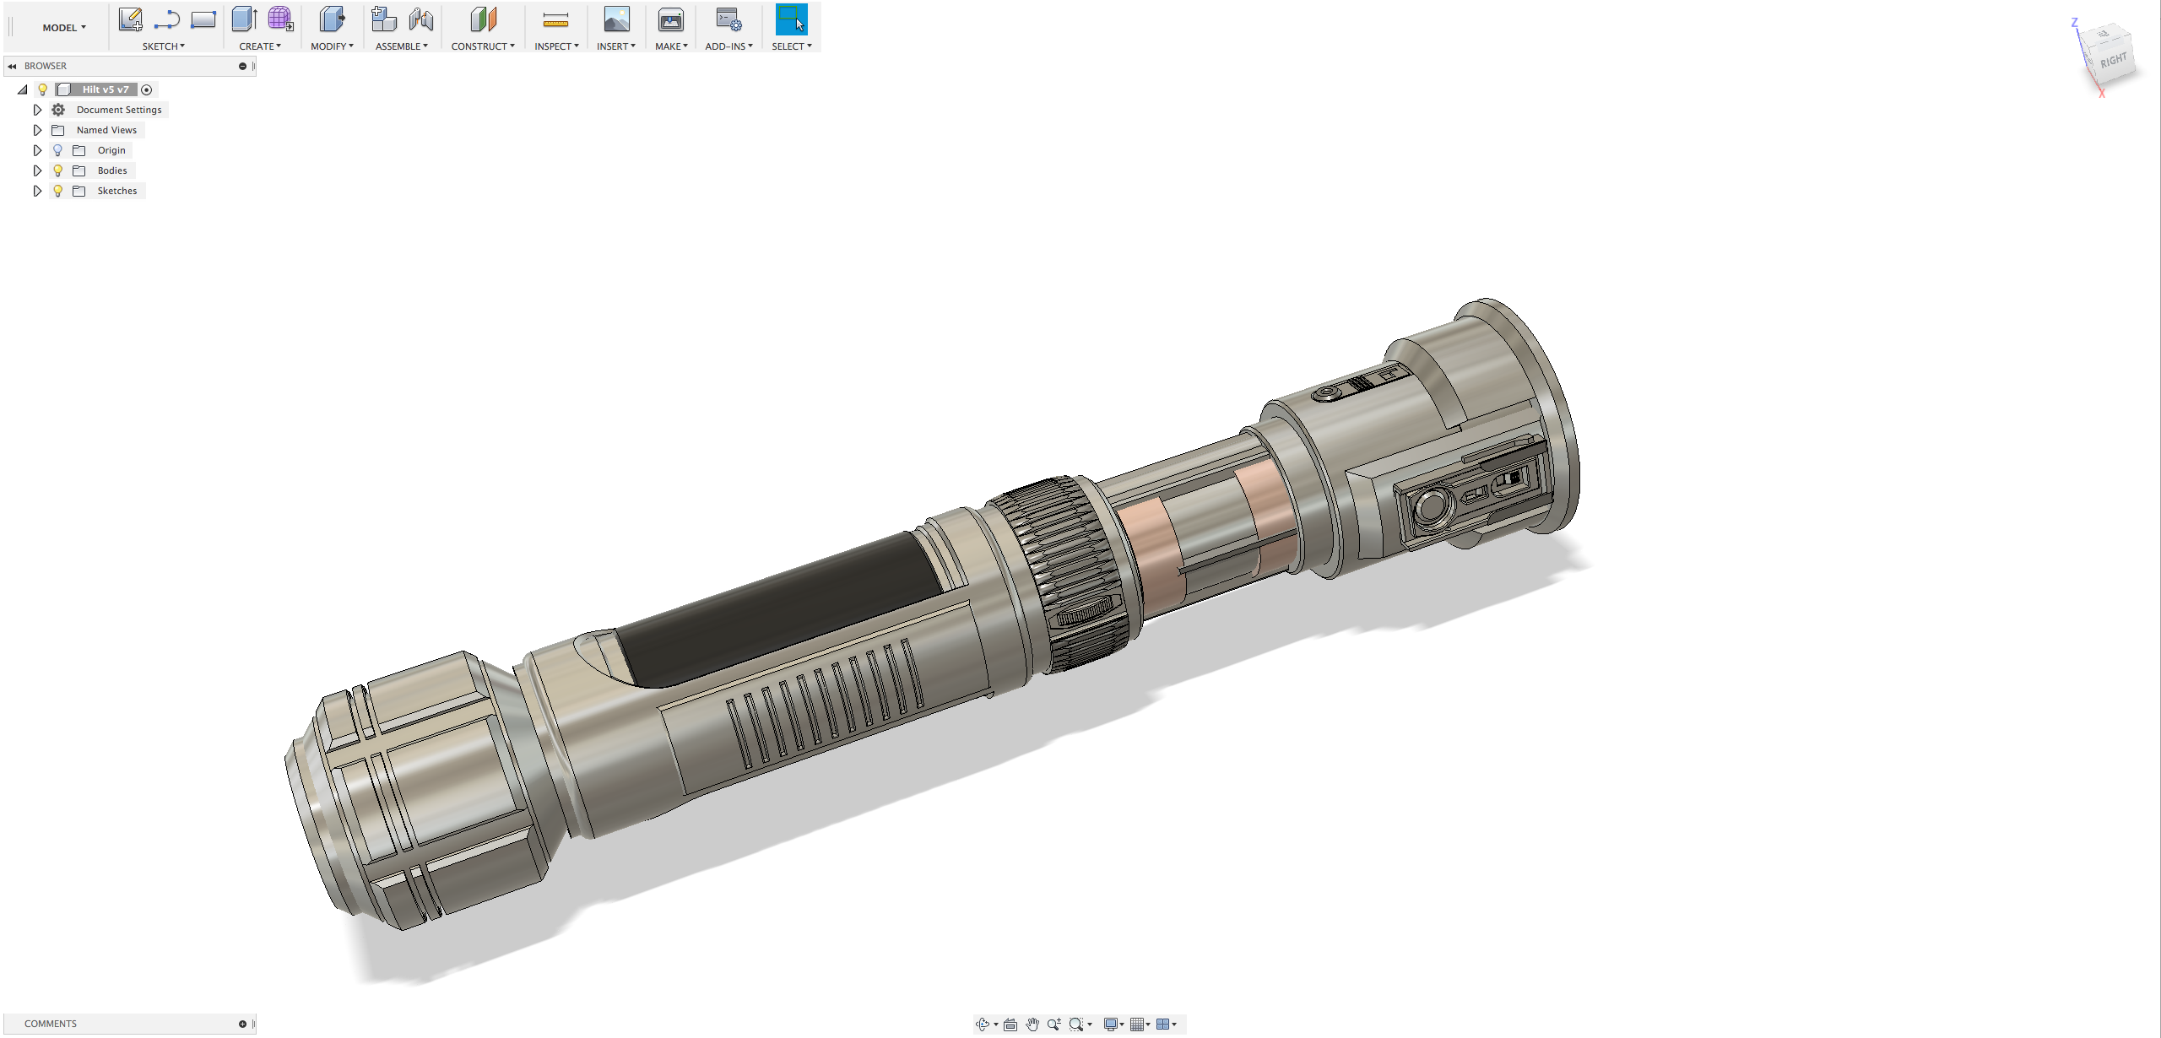Screen dimensions: 2161x1038
Task: Activate the Select window tool
Action: coord(791,19)
